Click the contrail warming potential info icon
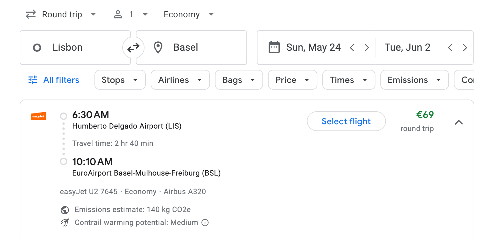 205,223
